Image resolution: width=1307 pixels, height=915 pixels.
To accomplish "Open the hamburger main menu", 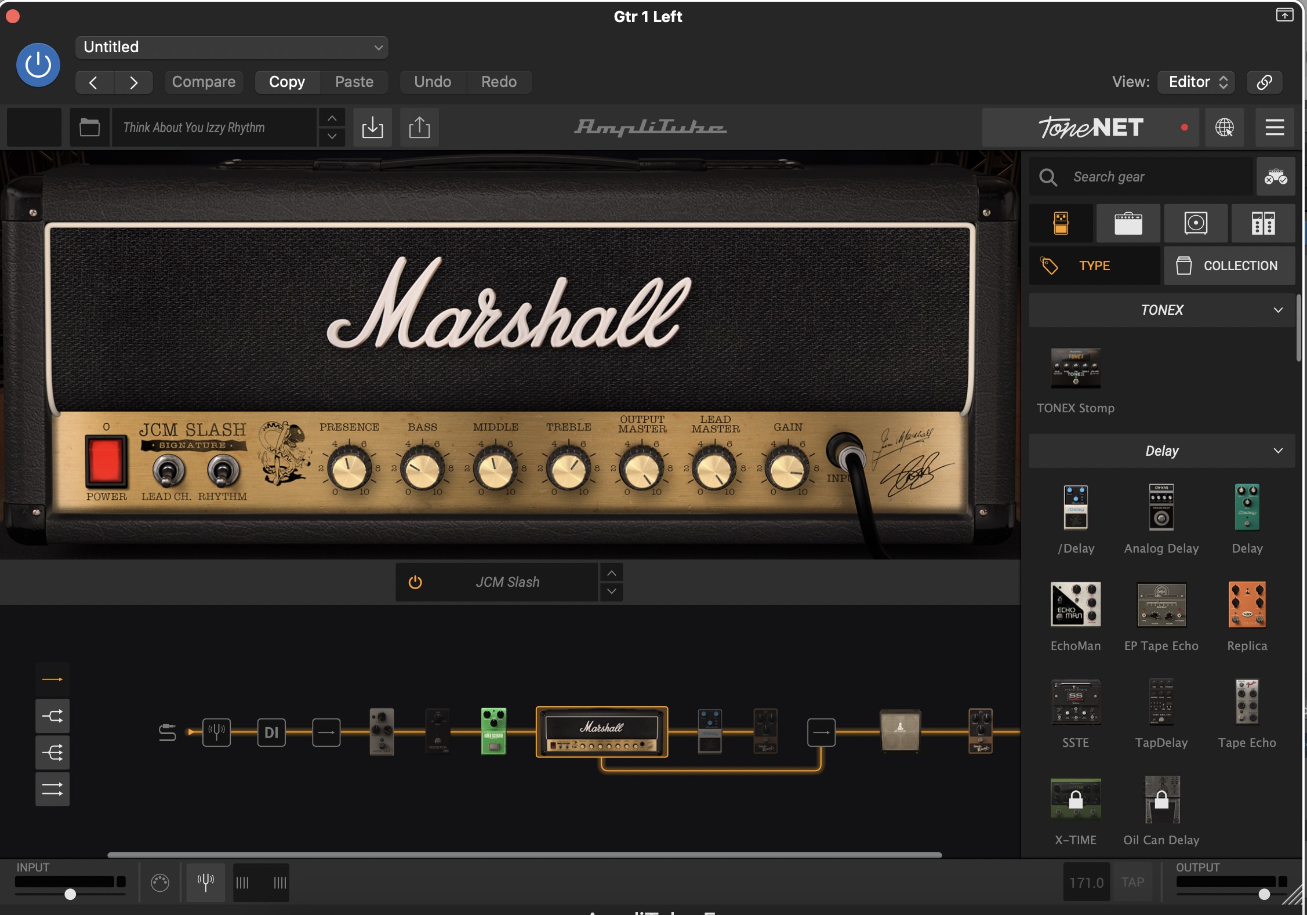I will pyautogui.click(x=1275, y=127).
